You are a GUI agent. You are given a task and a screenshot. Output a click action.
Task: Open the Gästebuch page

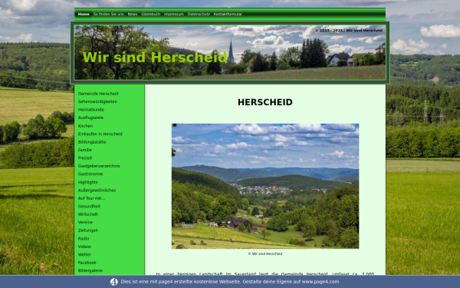click(x=150, y=14)
